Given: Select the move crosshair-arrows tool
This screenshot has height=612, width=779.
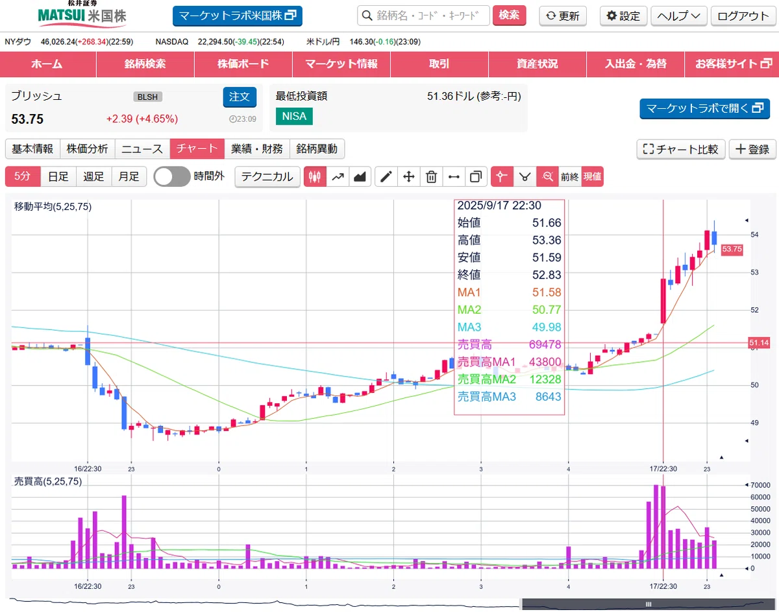Looking at the screenshot, I should point(409,176).
